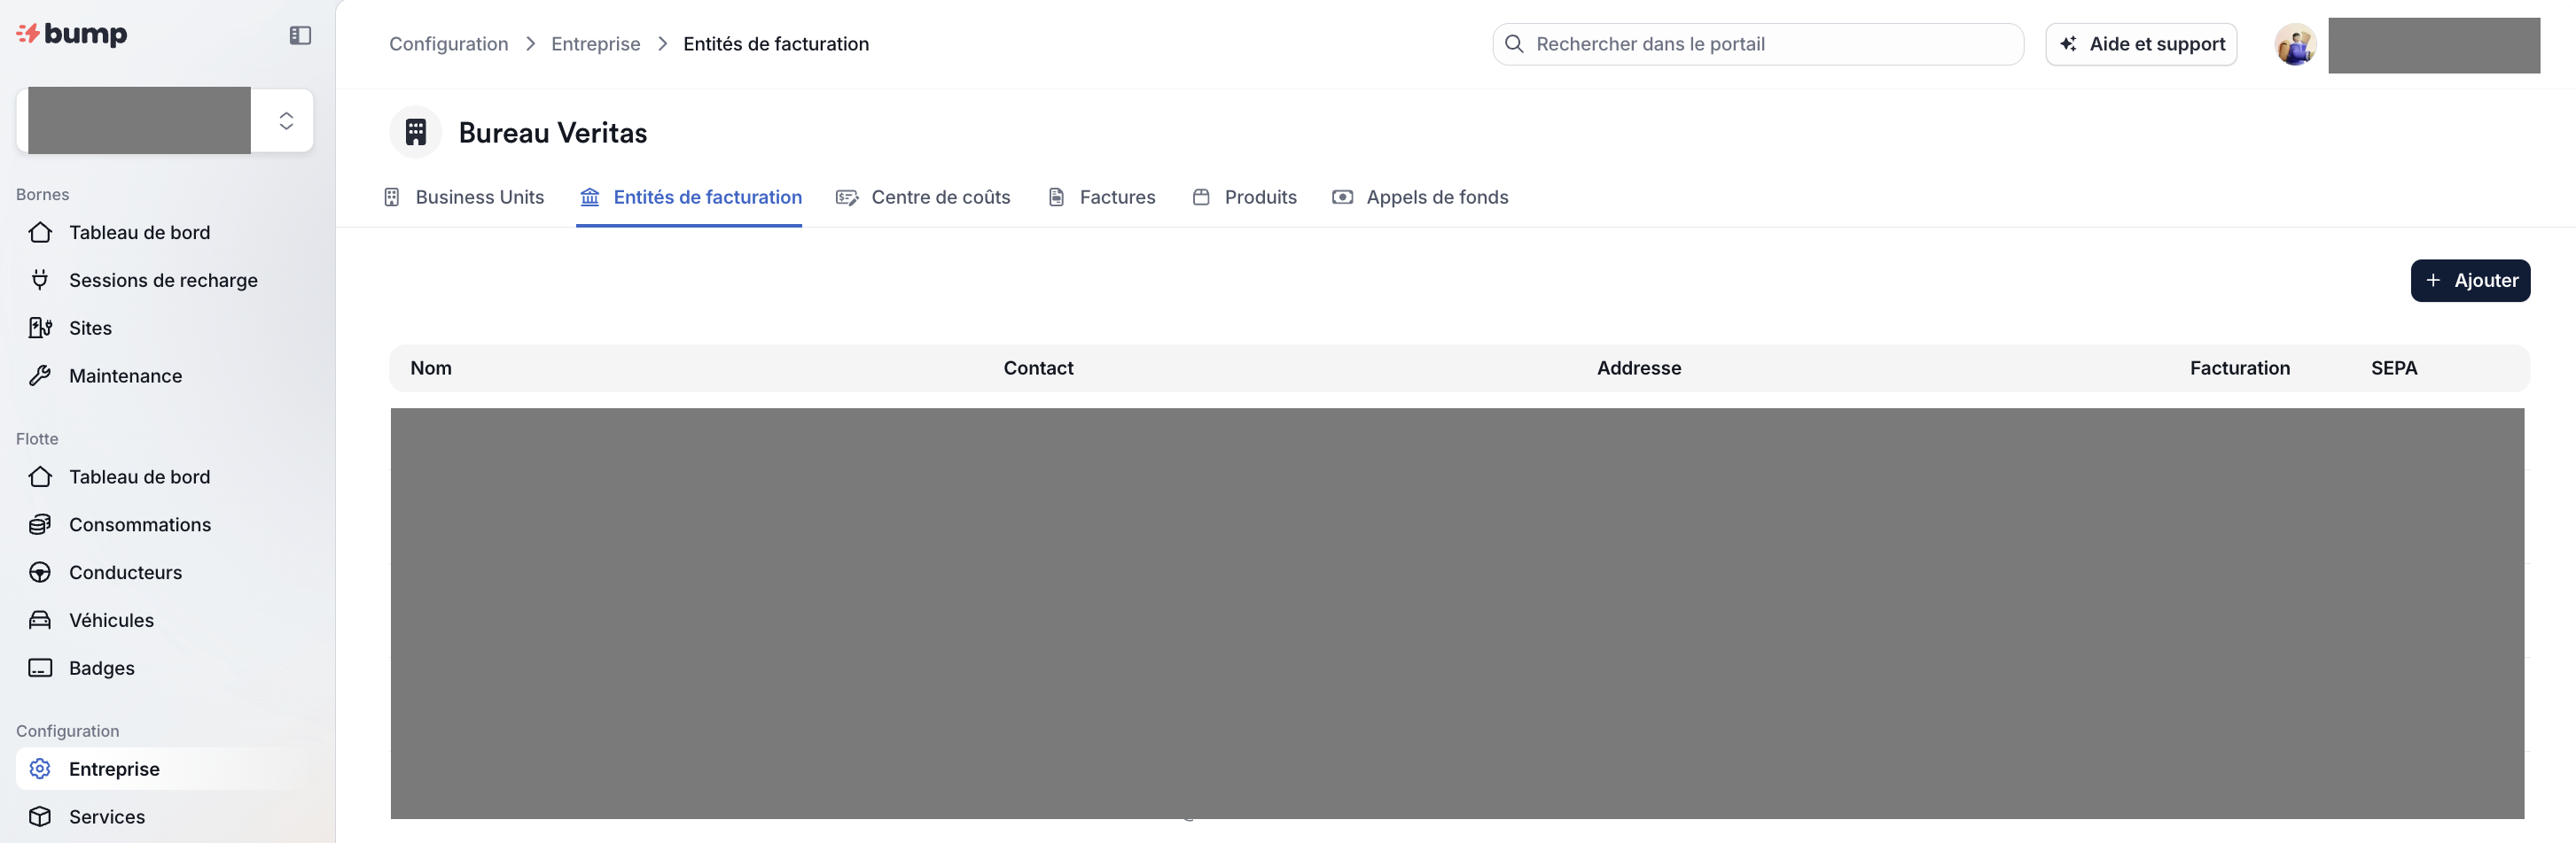2576x843 pixels.
Task: Open Consommations coins icon
Action: (40, 525)
